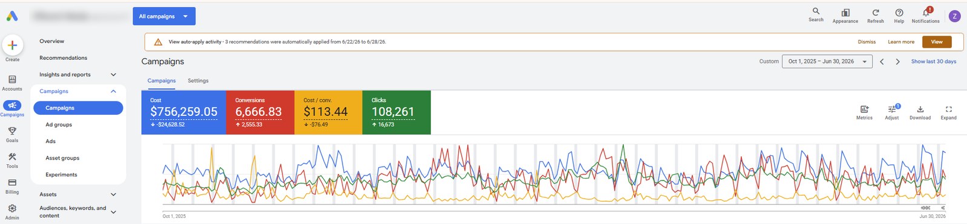Dismiss the auto-apply banner

pyautogui.click(x=867, y=42)
